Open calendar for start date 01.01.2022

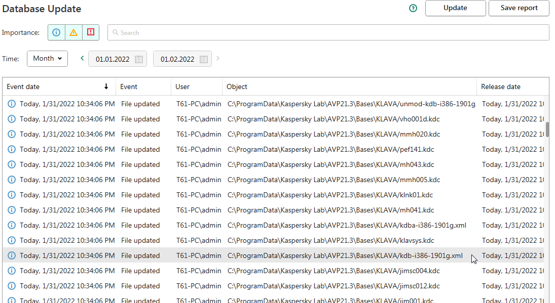139,59
